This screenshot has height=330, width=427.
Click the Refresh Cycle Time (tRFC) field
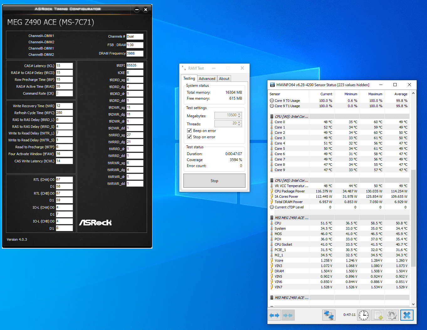pyautogui.click(x=64, y=113)
